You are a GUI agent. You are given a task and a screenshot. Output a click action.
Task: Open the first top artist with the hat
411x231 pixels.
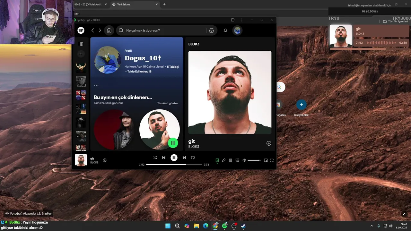(x=114, y=129)
